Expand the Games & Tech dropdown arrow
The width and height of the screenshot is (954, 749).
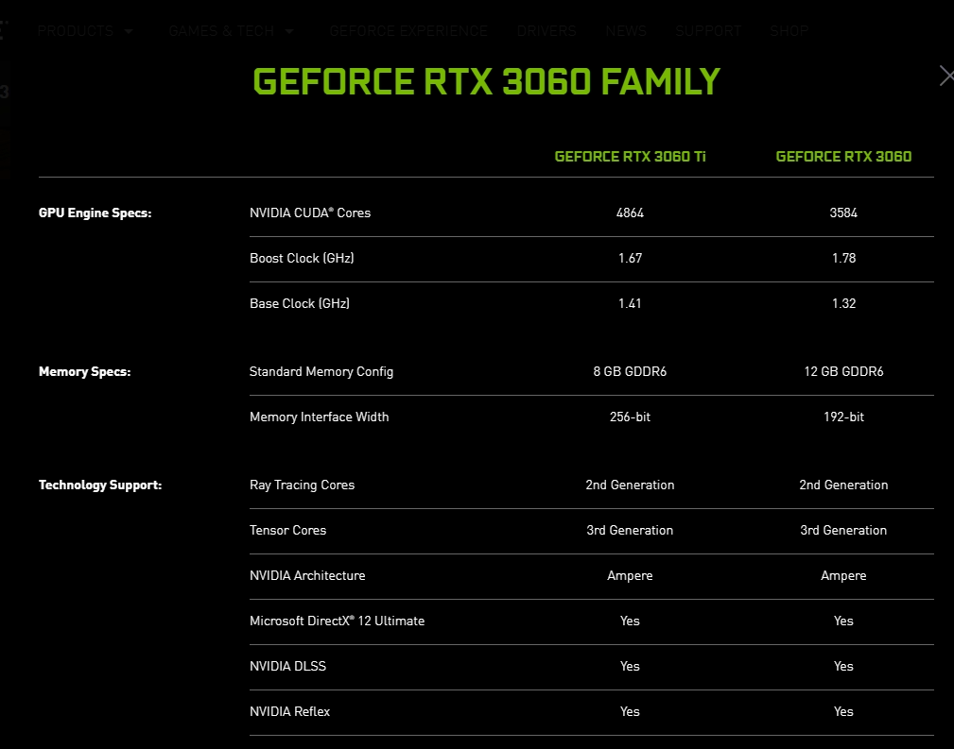tap(289, 31)
